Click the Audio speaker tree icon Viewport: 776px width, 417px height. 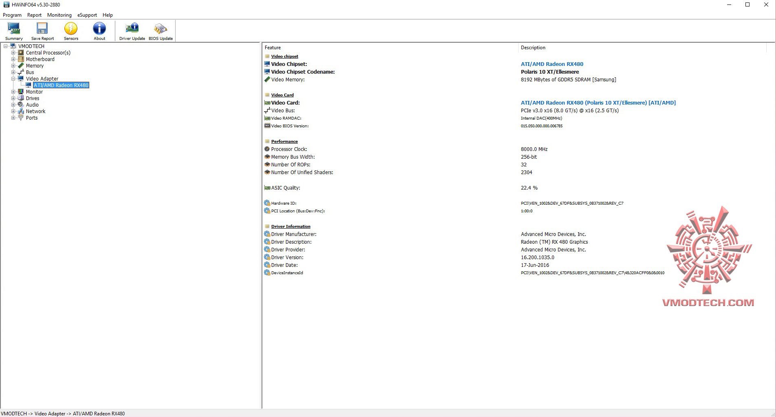[x=21, y=105]
